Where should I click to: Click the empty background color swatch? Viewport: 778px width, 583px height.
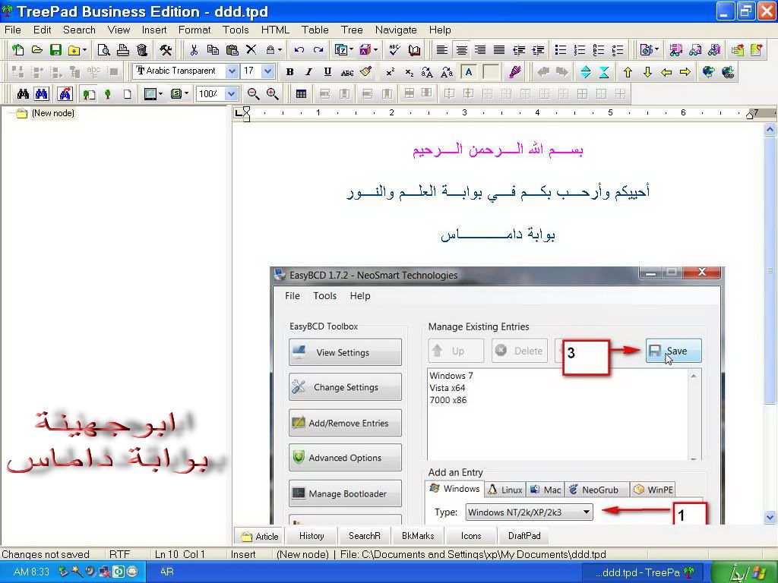coord(491,72)
